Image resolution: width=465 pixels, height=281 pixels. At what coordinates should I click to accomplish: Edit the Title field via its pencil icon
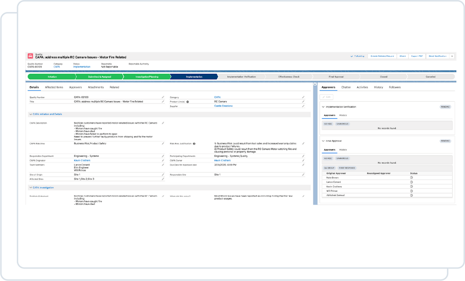[x=163, y=101]
